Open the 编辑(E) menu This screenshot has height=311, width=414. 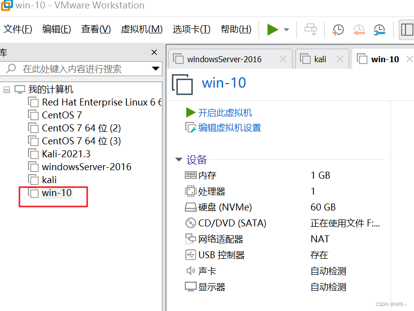tap(56, 29)
